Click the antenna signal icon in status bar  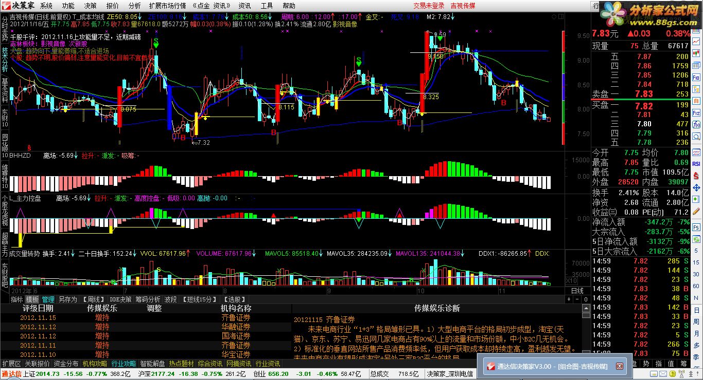click(681, 374)
